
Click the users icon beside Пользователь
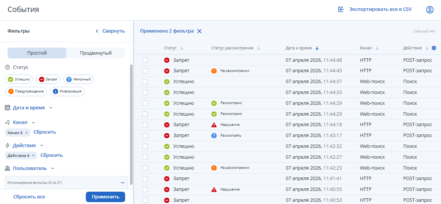pos(7,168)
